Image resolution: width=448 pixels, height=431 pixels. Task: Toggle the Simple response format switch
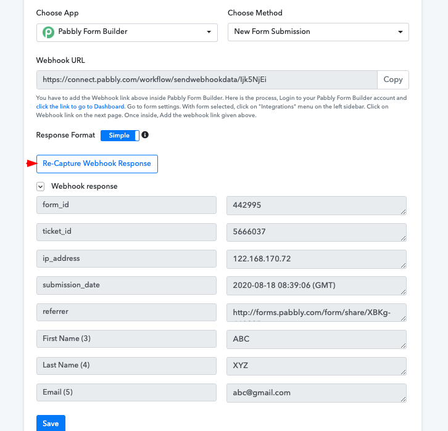pyautogui.click(x=120, y=136)
